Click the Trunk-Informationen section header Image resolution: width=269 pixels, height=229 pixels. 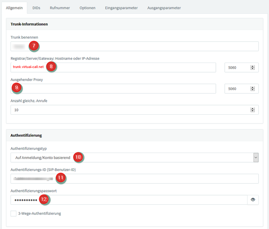click(29, 24)
